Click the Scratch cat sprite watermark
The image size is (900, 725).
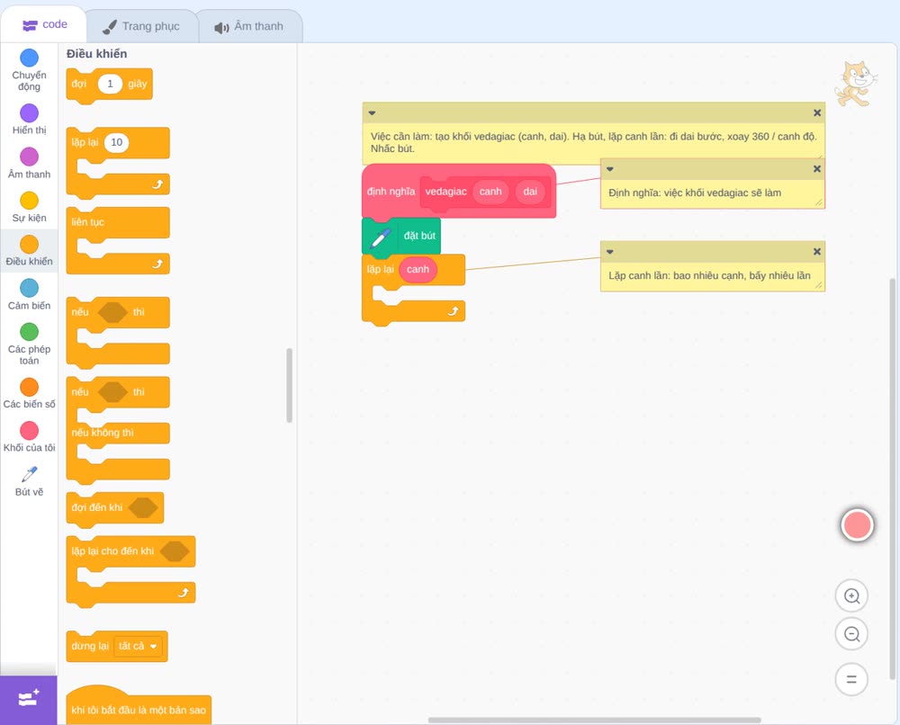pos(855,85)
